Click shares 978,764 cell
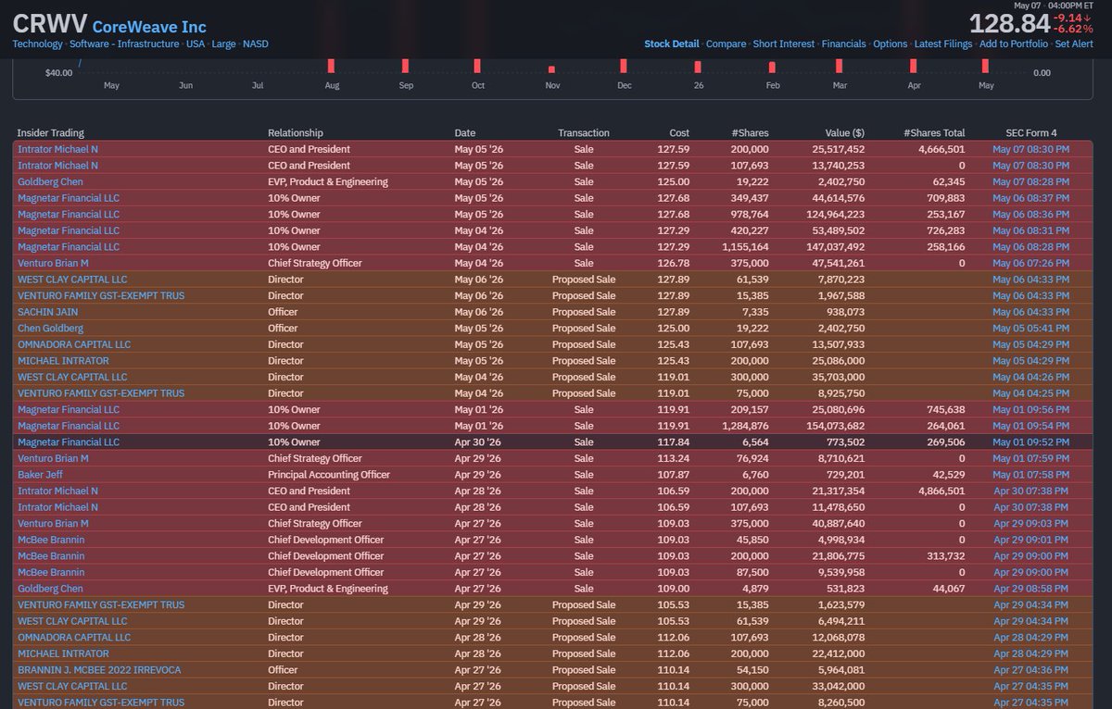The image size is (1112, 709). 748,215
